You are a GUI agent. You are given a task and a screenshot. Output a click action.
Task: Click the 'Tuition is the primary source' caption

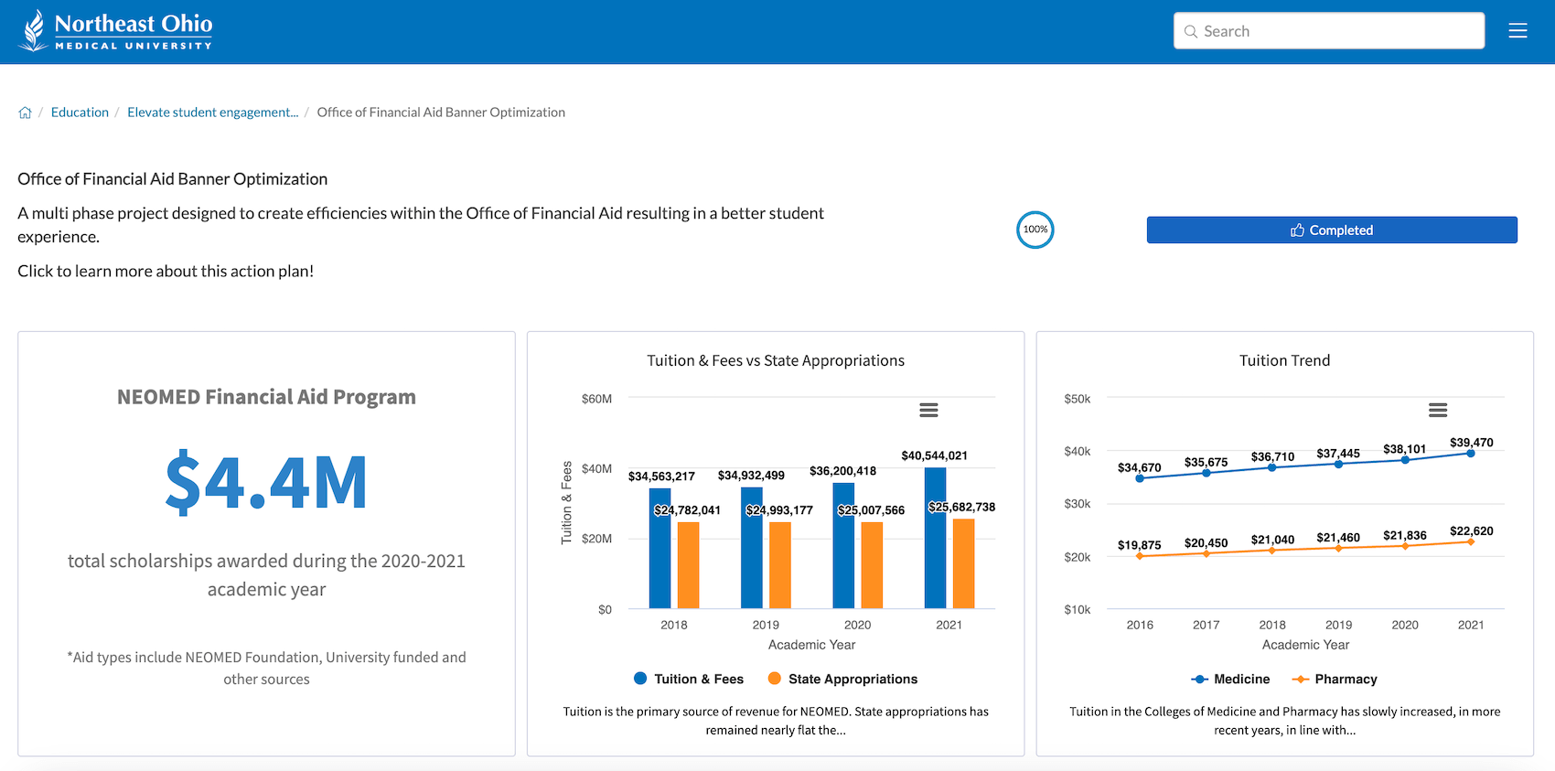(x=776, y=721)
